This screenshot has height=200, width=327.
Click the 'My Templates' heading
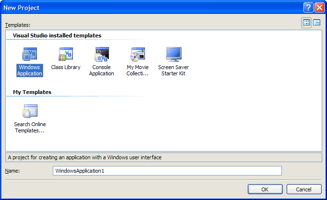click(x=32, y=92)
